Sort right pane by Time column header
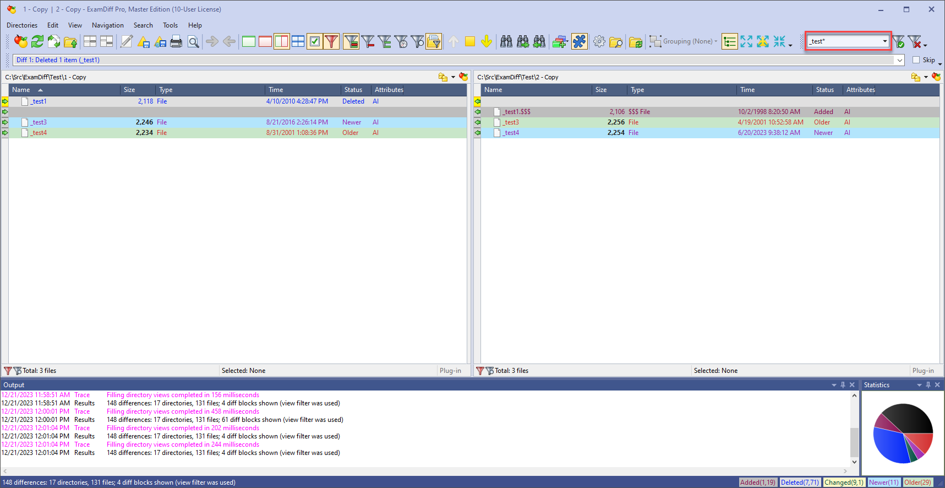 coord(774,90)
